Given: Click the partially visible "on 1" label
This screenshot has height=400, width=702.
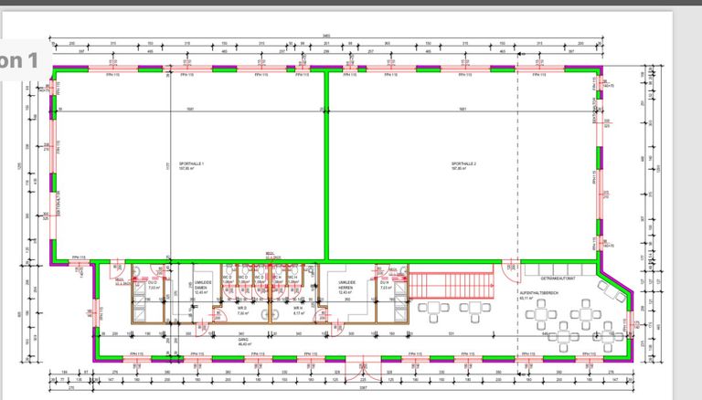Looking at the screenshot, I should 18,61.
